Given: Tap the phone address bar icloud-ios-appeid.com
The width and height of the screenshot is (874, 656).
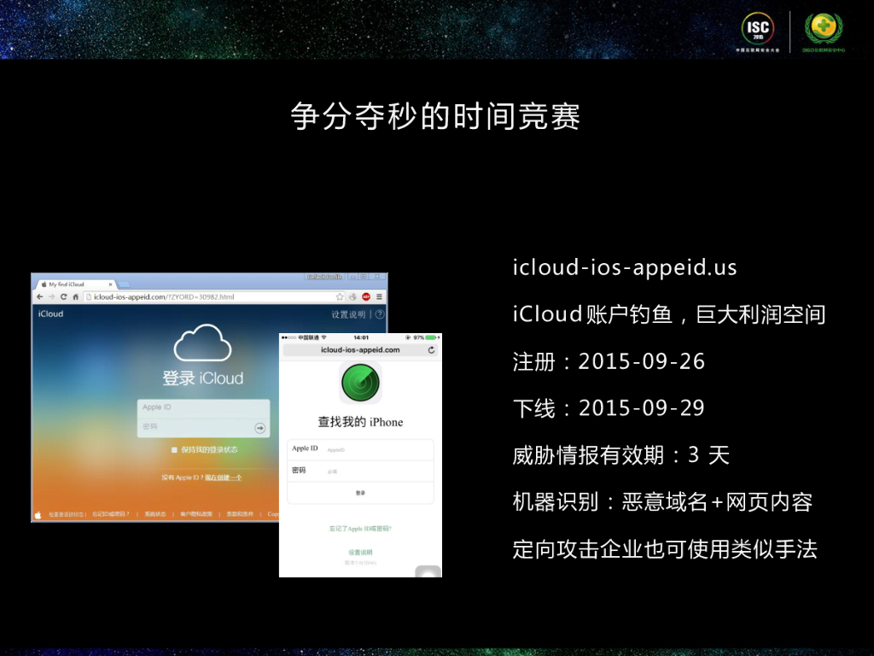Looking at the screenshot, I should [360, 349].
